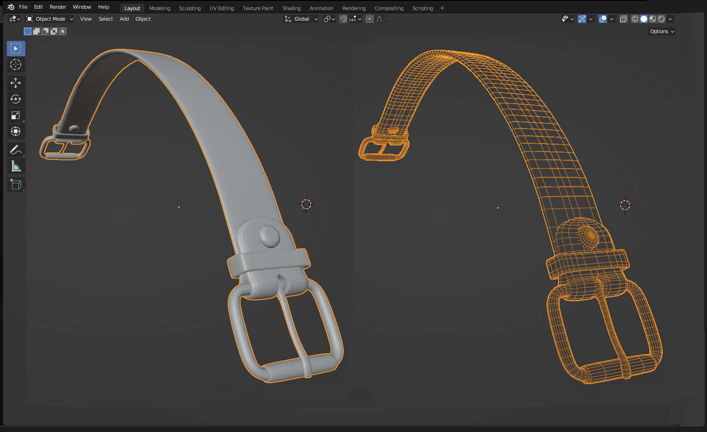Switch to the Modeling workspace tab

[160, 8]
